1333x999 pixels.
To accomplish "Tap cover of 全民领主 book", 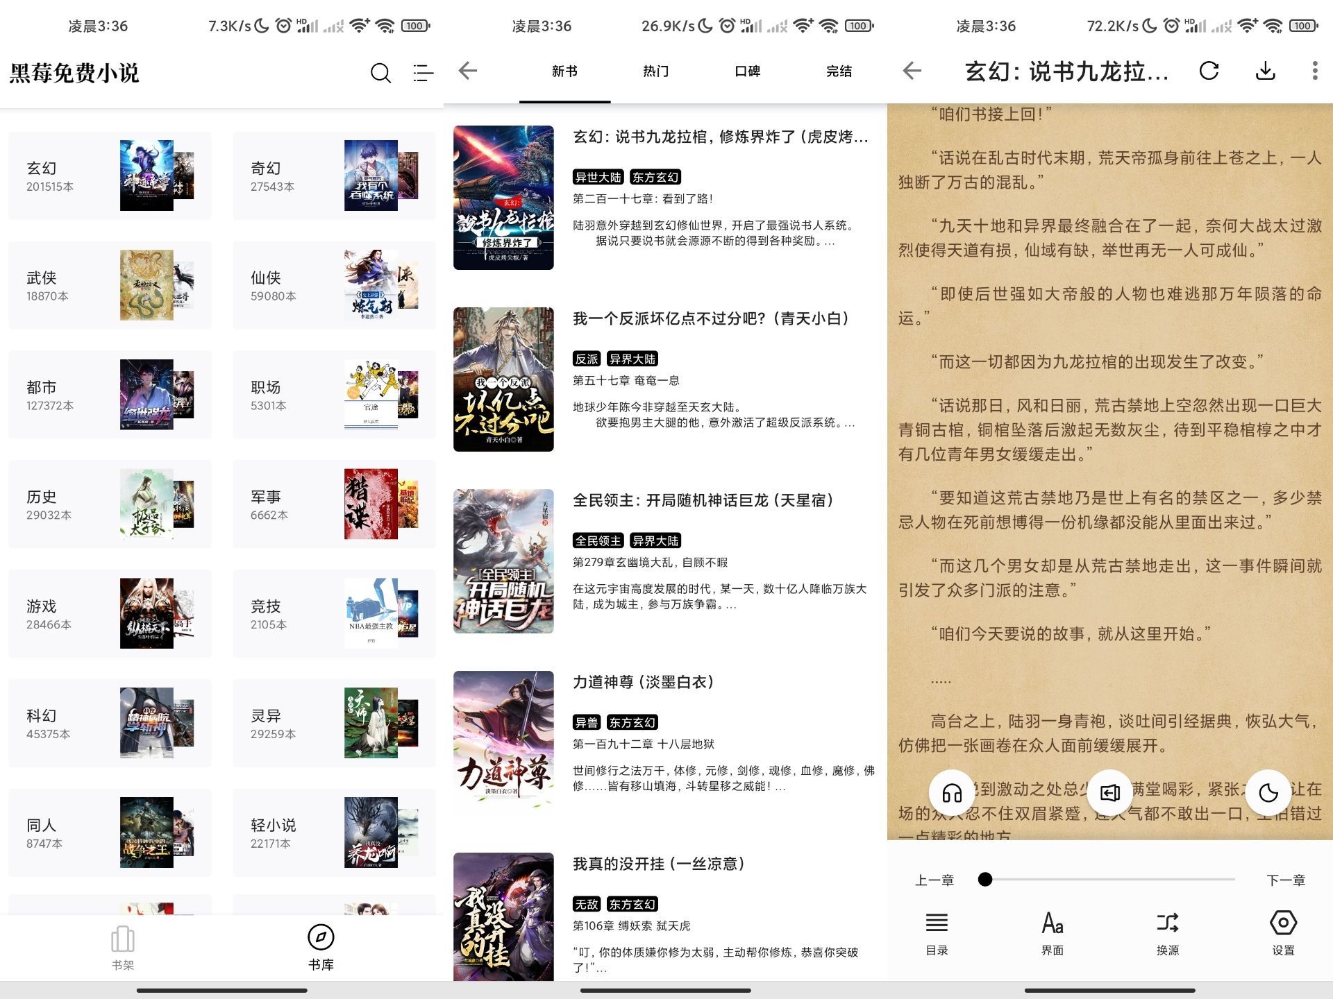I will click(503, 561).
